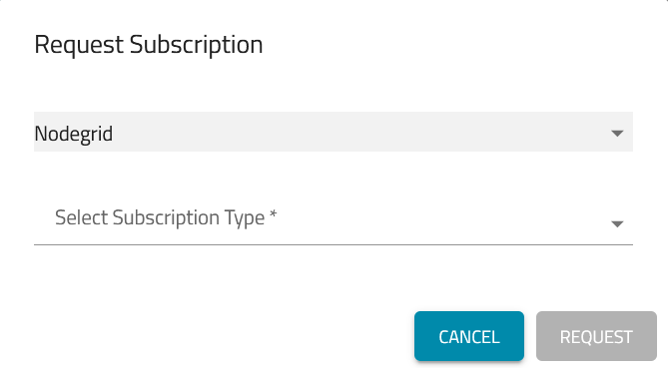
Task: Click the greyed-out REQUEST button
Action: click(x=596, y=336)
